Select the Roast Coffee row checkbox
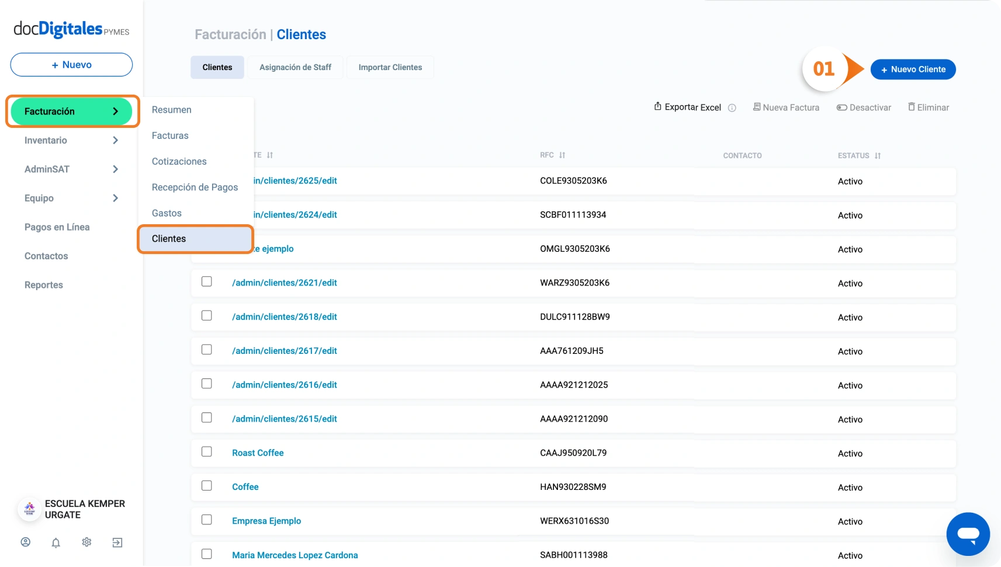The image size is (1001, 567). click(207, 451)
